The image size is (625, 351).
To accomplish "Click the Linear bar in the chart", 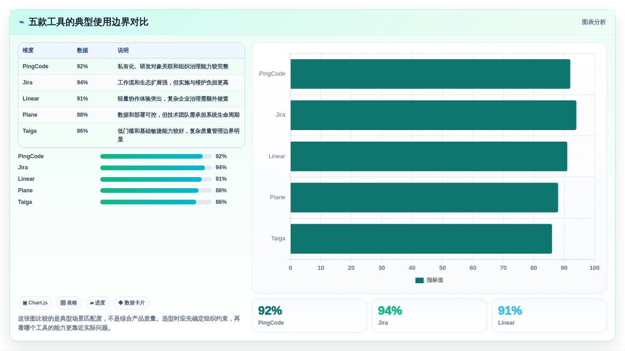I will [429, 156].
